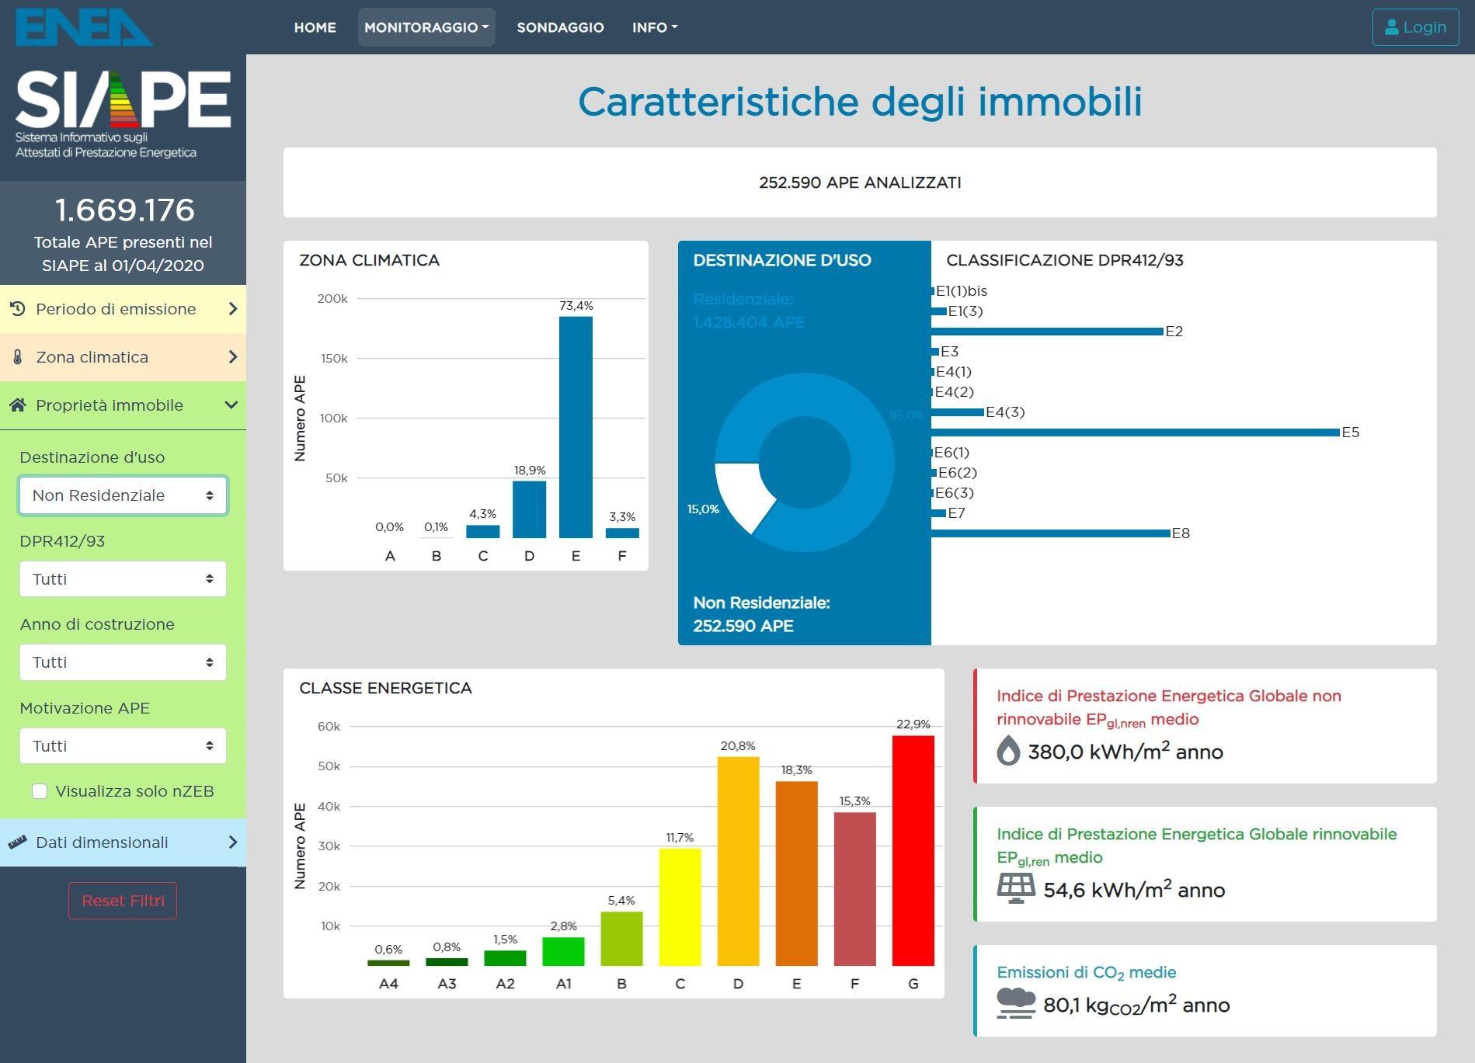Click the 'Non Residenziale: 252.590 APE' text
The width and height of the screenshot is (1475, 1063).
click(761, 614)
